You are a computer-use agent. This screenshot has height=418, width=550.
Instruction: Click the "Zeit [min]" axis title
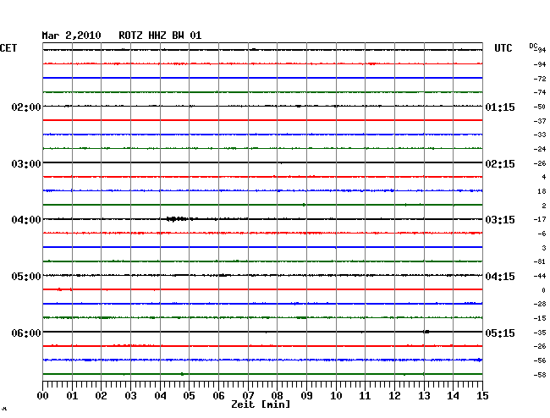261,404
